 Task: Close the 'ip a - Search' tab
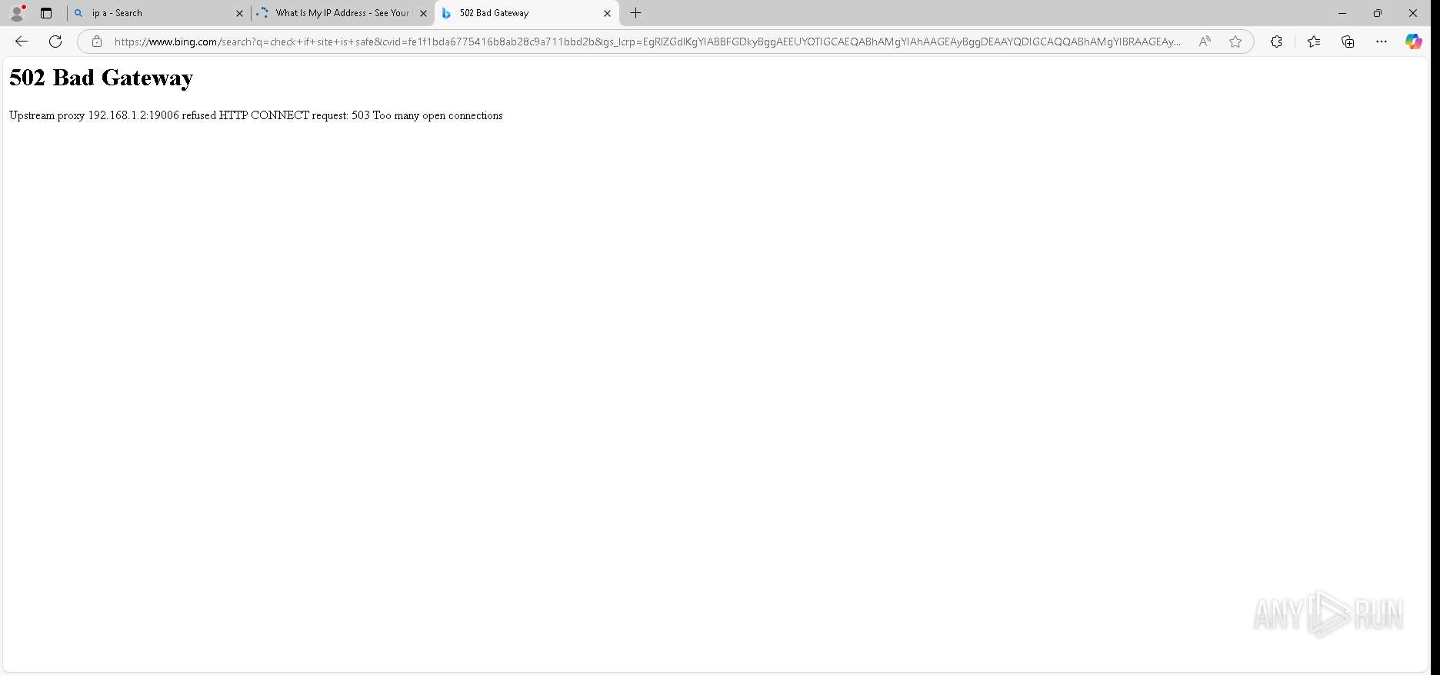pyautogui.click(x=239, y=13)
